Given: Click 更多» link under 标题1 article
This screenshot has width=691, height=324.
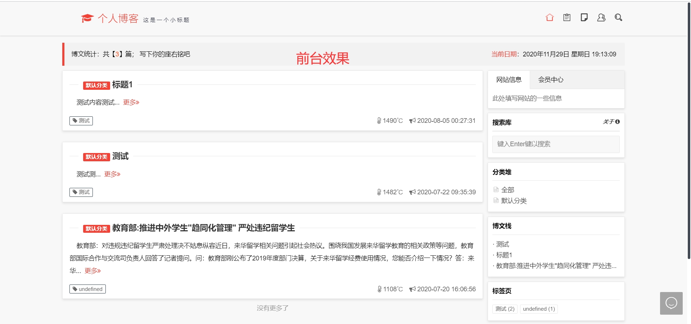Looking at the screenshot, I should pyautogui.click(x=131, y=102).
